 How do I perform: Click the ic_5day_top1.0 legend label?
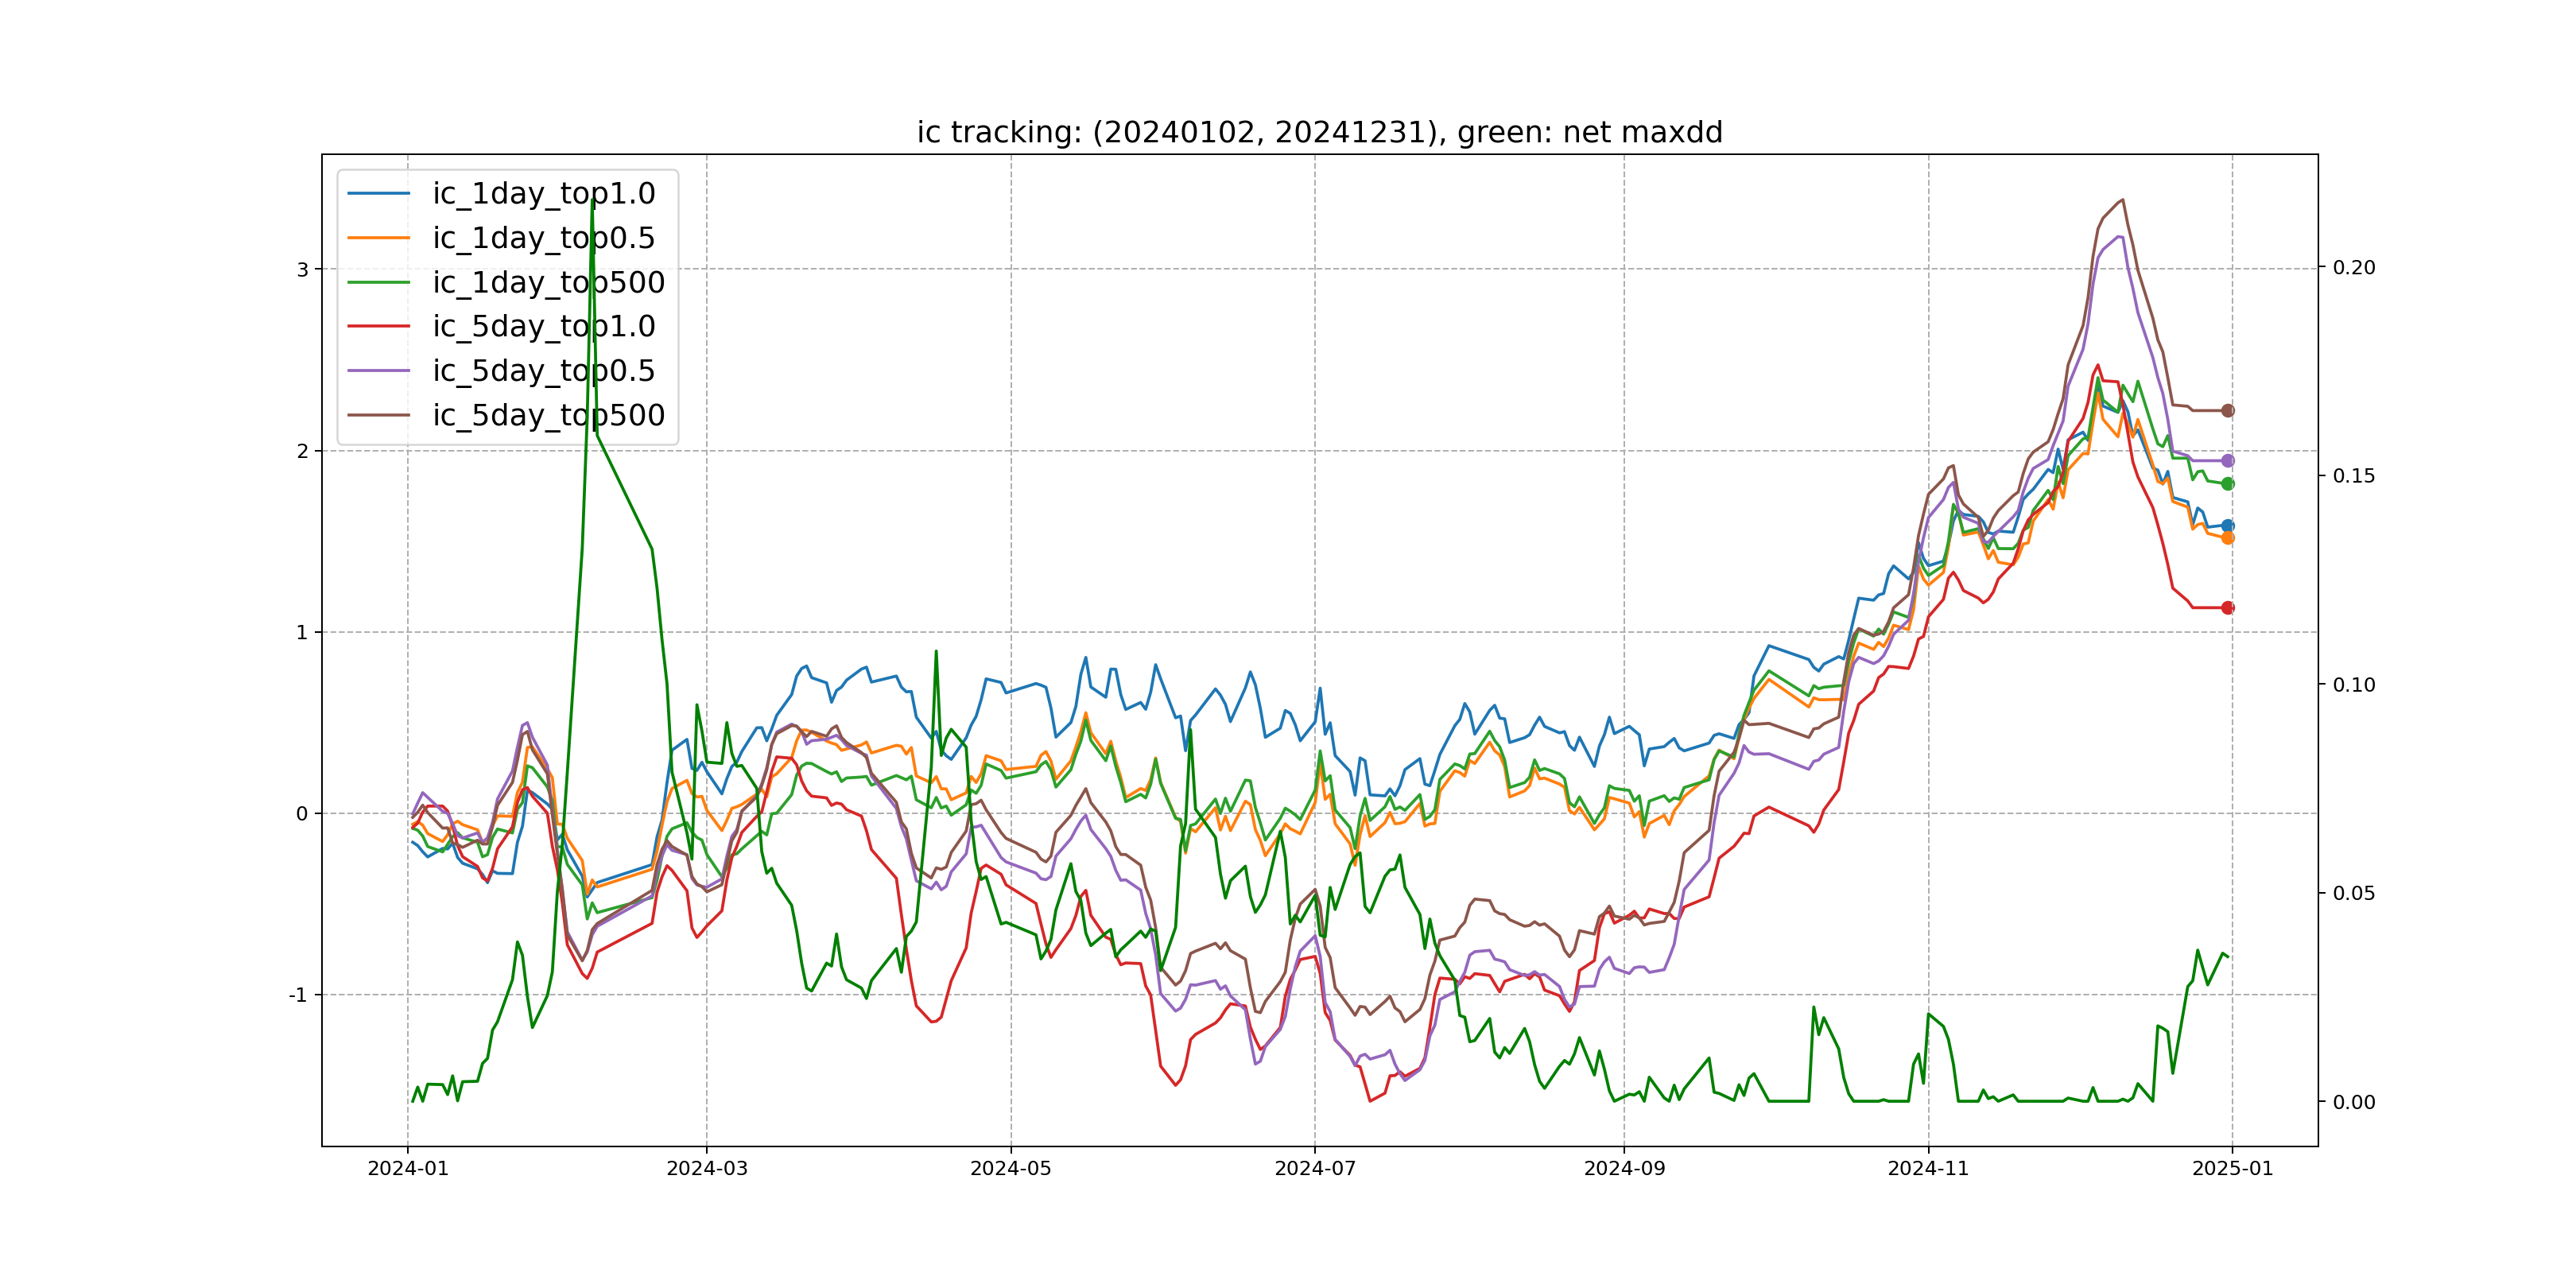point(543,327)
